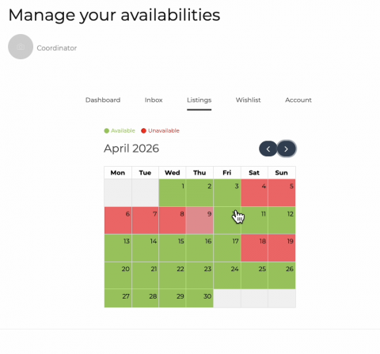Go to the next month with right arrow

point(287,149)
